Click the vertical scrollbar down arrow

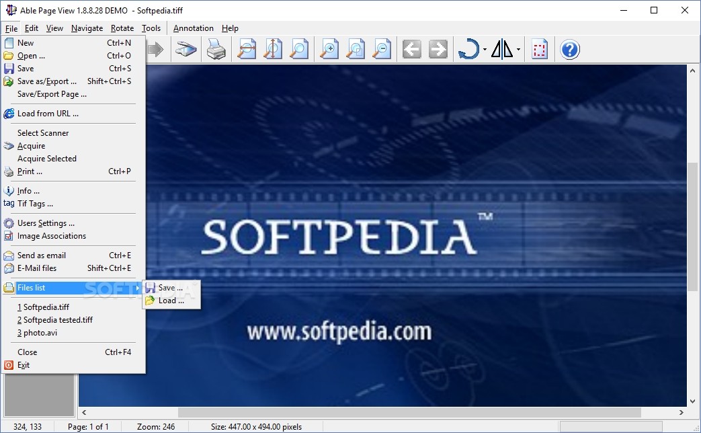point(692,401)
